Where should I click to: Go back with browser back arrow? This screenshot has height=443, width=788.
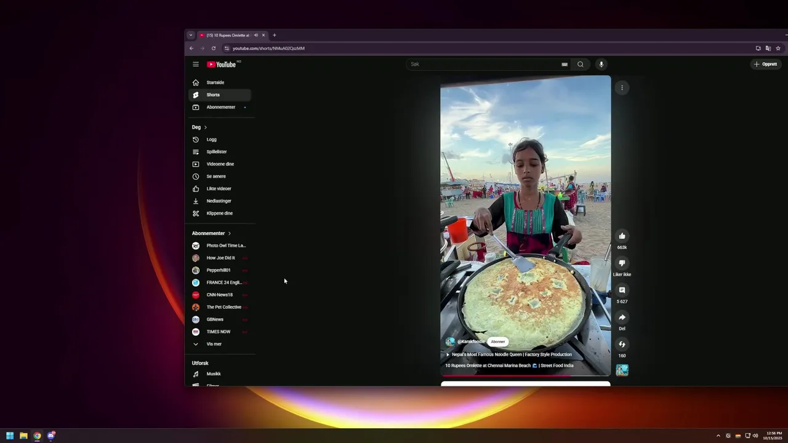click(191, 48)
